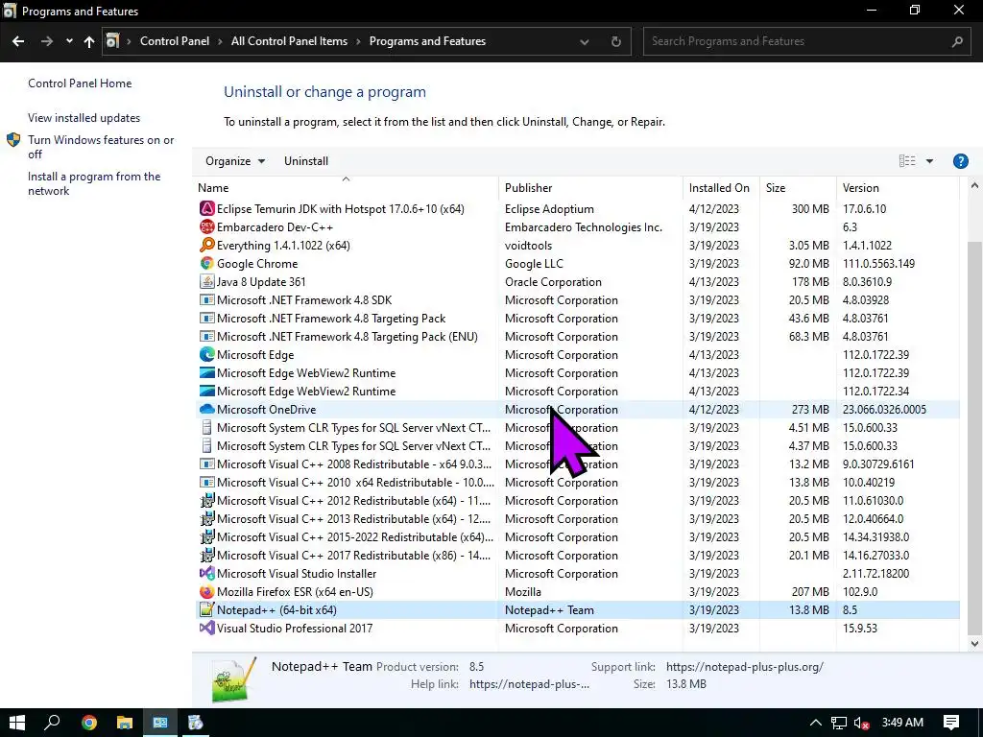Click Visual Studio Professional 2017 icon

tap(207, 628)
